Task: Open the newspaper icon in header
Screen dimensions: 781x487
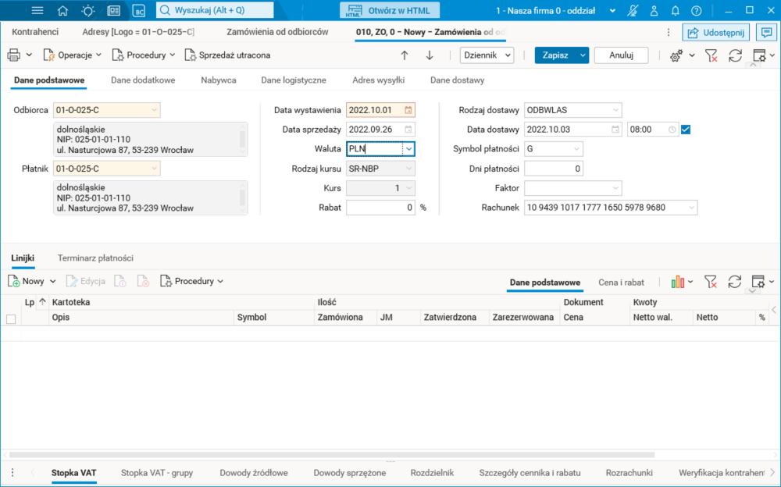Action: [114, 10]
